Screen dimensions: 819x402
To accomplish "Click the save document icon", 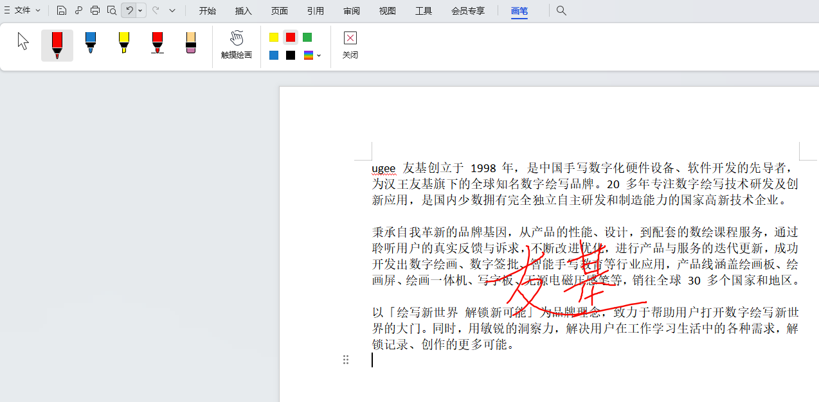I will click(x=61, y=10).
